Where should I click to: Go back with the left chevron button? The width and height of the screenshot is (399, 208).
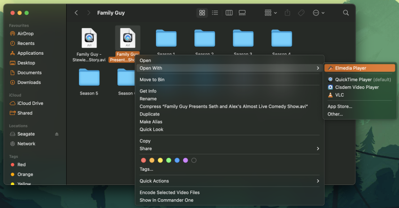coord(76,13)
